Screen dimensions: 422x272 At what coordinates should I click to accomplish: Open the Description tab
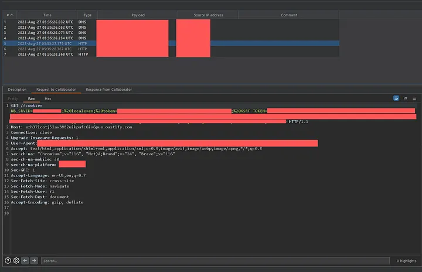[17, 90]
